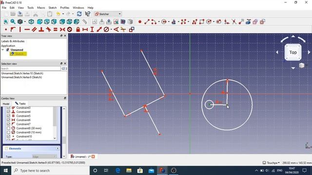Select the line drawing tool
Screen dimensions: 312x175
(x=147, y=21)
